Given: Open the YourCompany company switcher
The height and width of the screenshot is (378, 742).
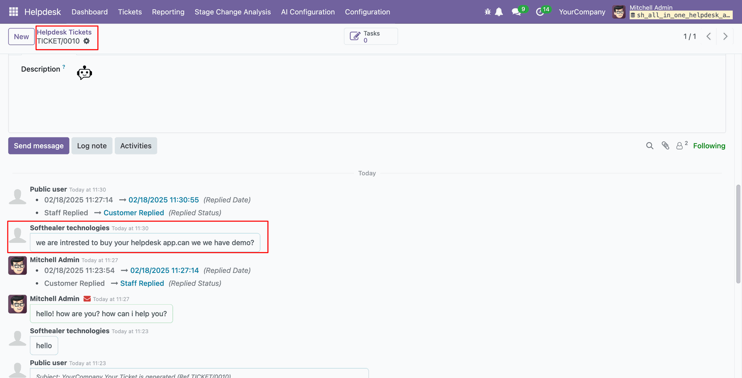Looking at the screenshot, I should tap(582, 12).
